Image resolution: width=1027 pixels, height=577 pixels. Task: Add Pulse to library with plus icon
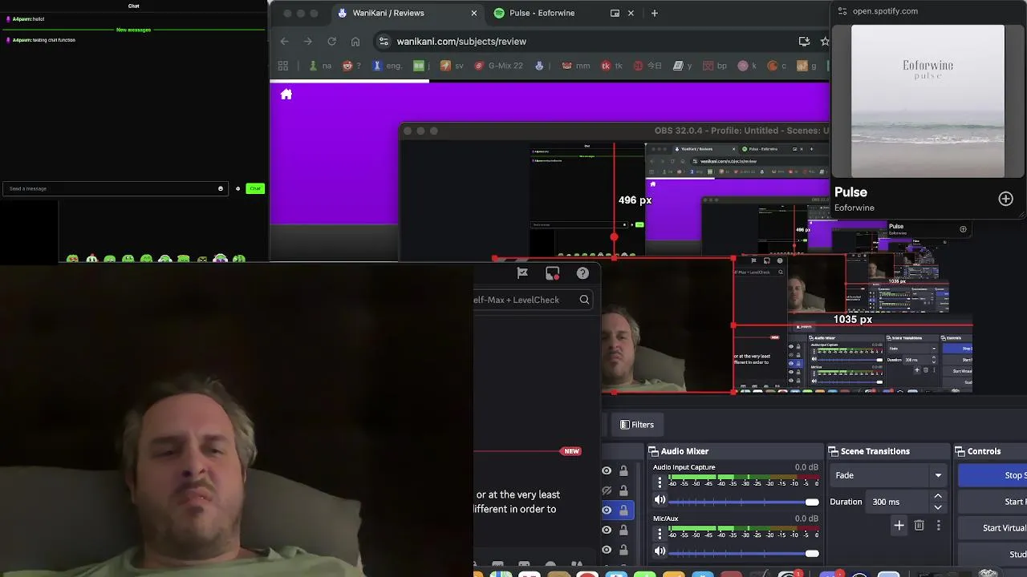1005,199
